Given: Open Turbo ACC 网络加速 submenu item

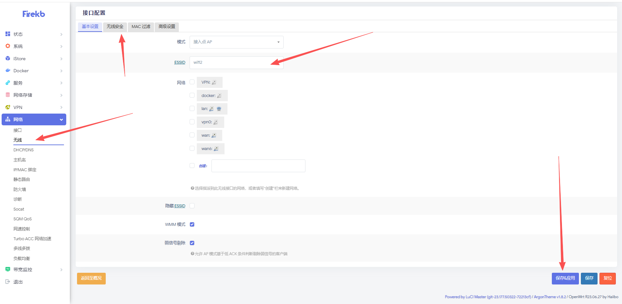Looking at the screenshot, I should click(32, 239).
